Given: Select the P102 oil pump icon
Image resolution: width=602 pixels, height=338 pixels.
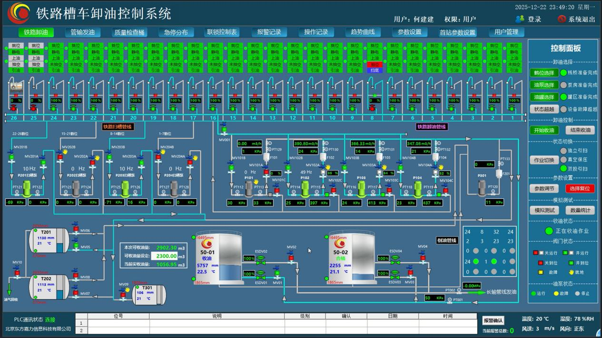Looking at the screenshot, I should click(306, 188).
